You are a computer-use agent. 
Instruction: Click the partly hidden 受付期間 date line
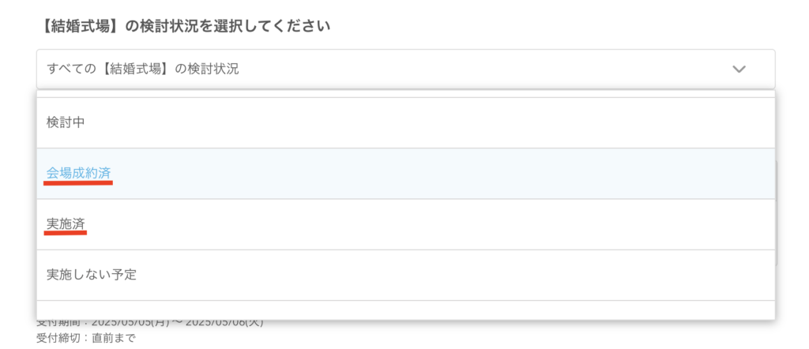(150, 324)
